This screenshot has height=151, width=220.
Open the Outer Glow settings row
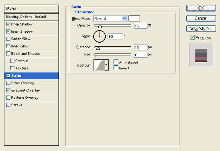pos(32,39)
